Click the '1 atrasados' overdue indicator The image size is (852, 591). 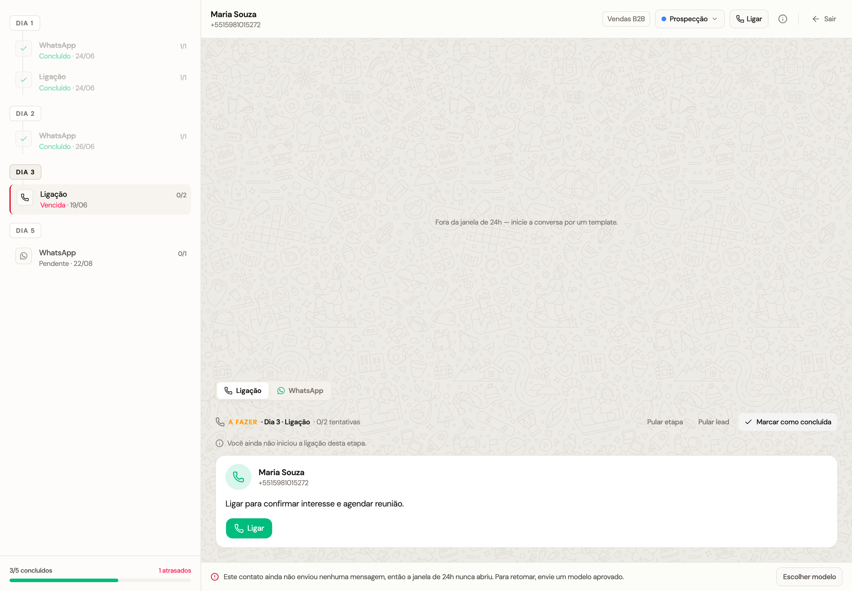[175, 570]
